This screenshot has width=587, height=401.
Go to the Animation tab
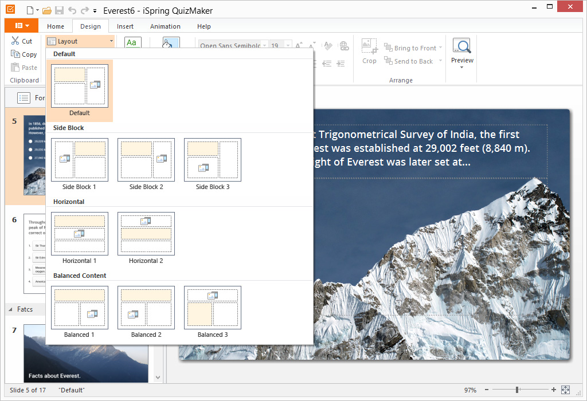(165, 26)
